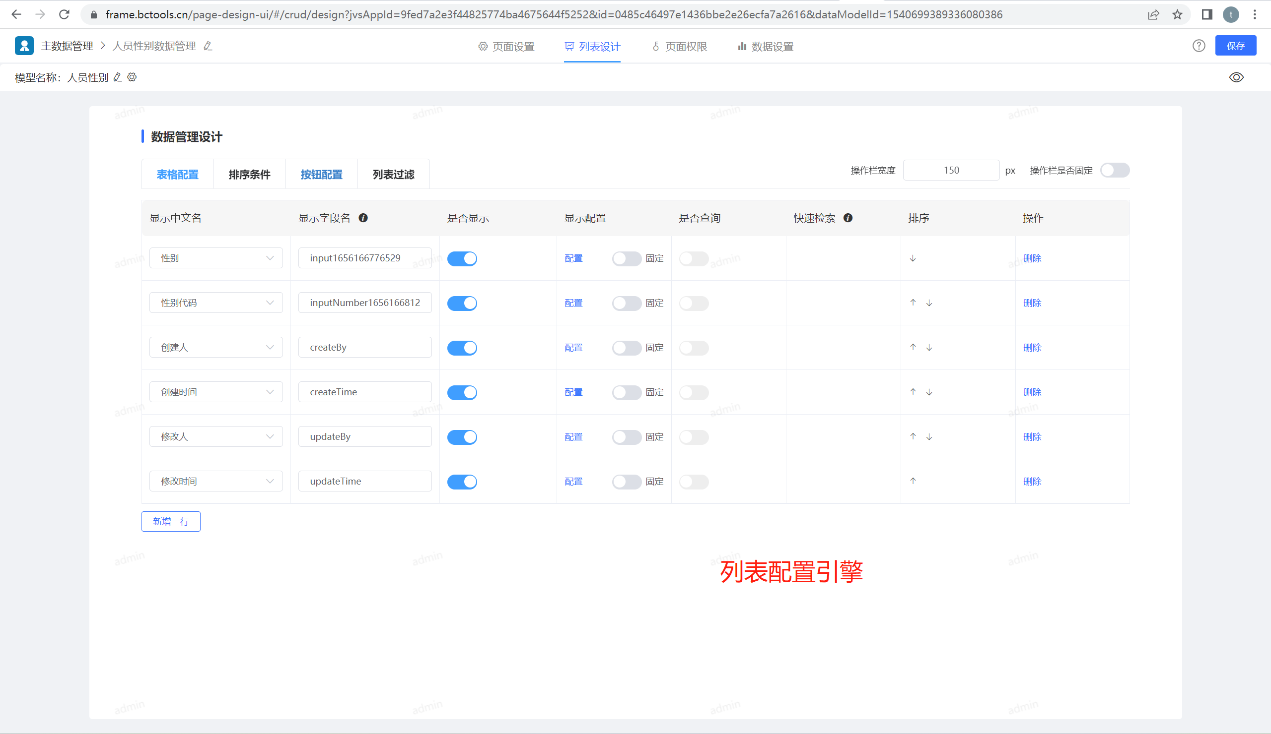Move 修改人 row down arrow
The width and height of the screenshot is (1271, 734).
(x=929, y=436)
